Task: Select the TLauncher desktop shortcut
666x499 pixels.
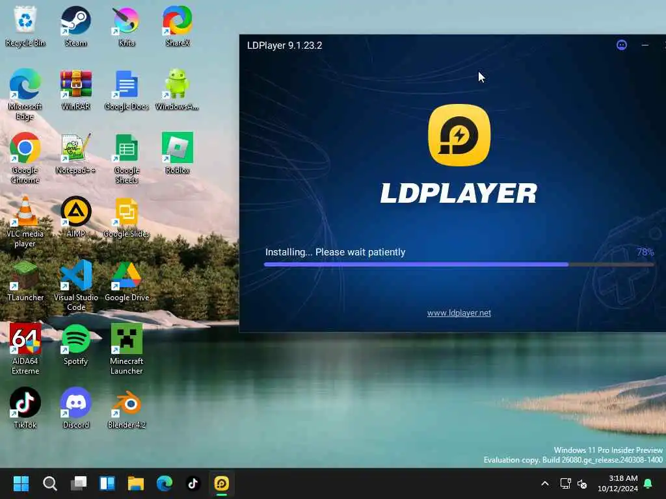Action: tap(25, 281)
